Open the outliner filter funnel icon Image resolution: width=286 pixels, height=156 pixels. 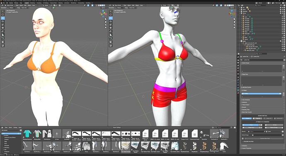[x=281, y=5]
